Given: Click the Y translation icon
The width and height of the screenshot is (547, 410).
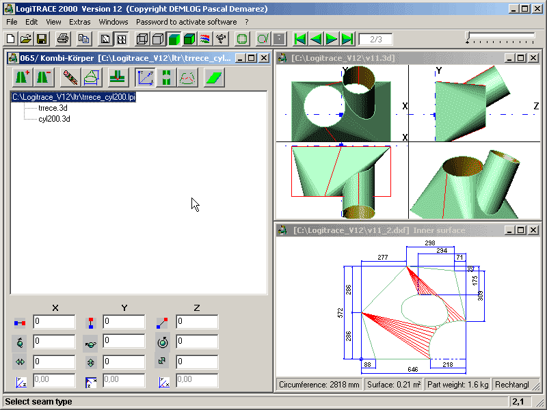Looking at the screenshot, I should pyautogui.click(x=91, y=323).
